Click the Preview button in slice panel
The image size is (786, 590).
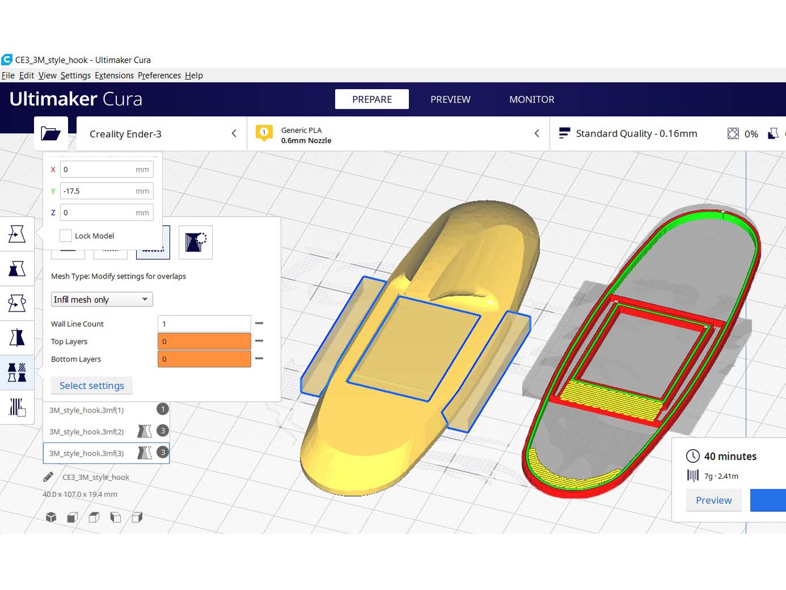click(713, 500)
